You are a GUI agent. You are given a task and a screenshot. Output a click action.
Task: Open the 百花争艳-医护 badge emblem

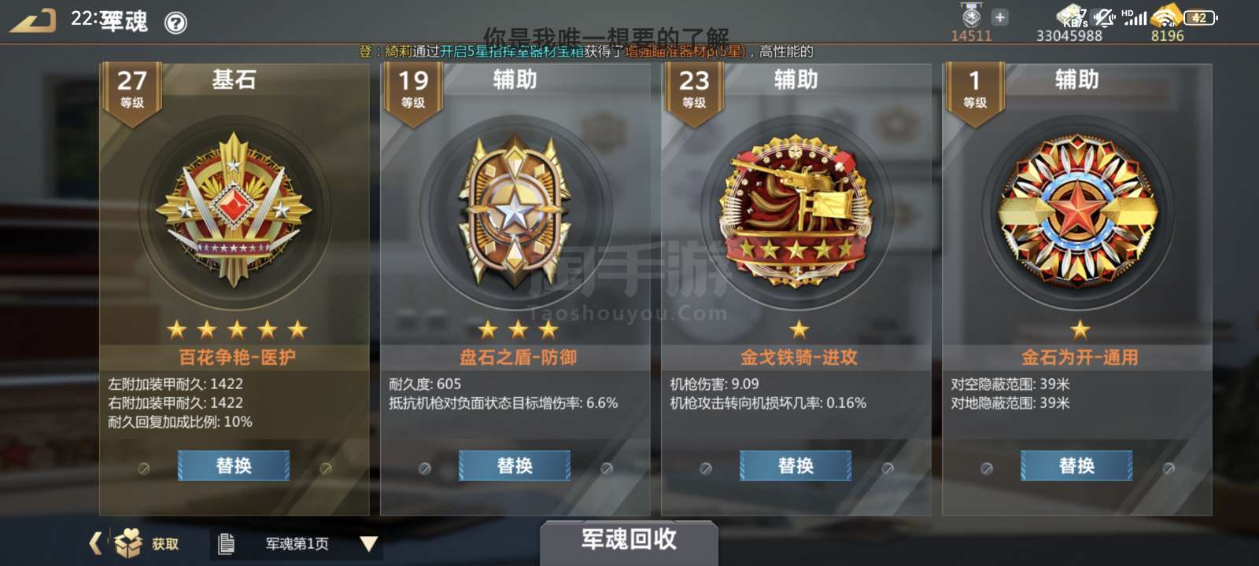[x=234, y=211]
